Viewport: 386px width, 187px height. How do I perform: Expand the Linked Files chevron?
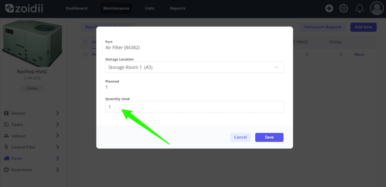click(58, 147)
